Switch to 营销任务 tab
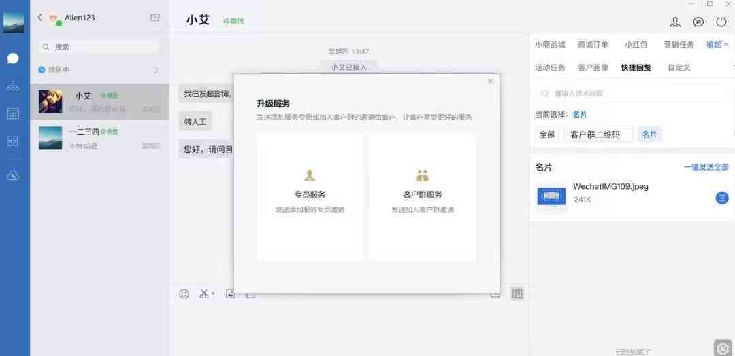 [679, 45]
